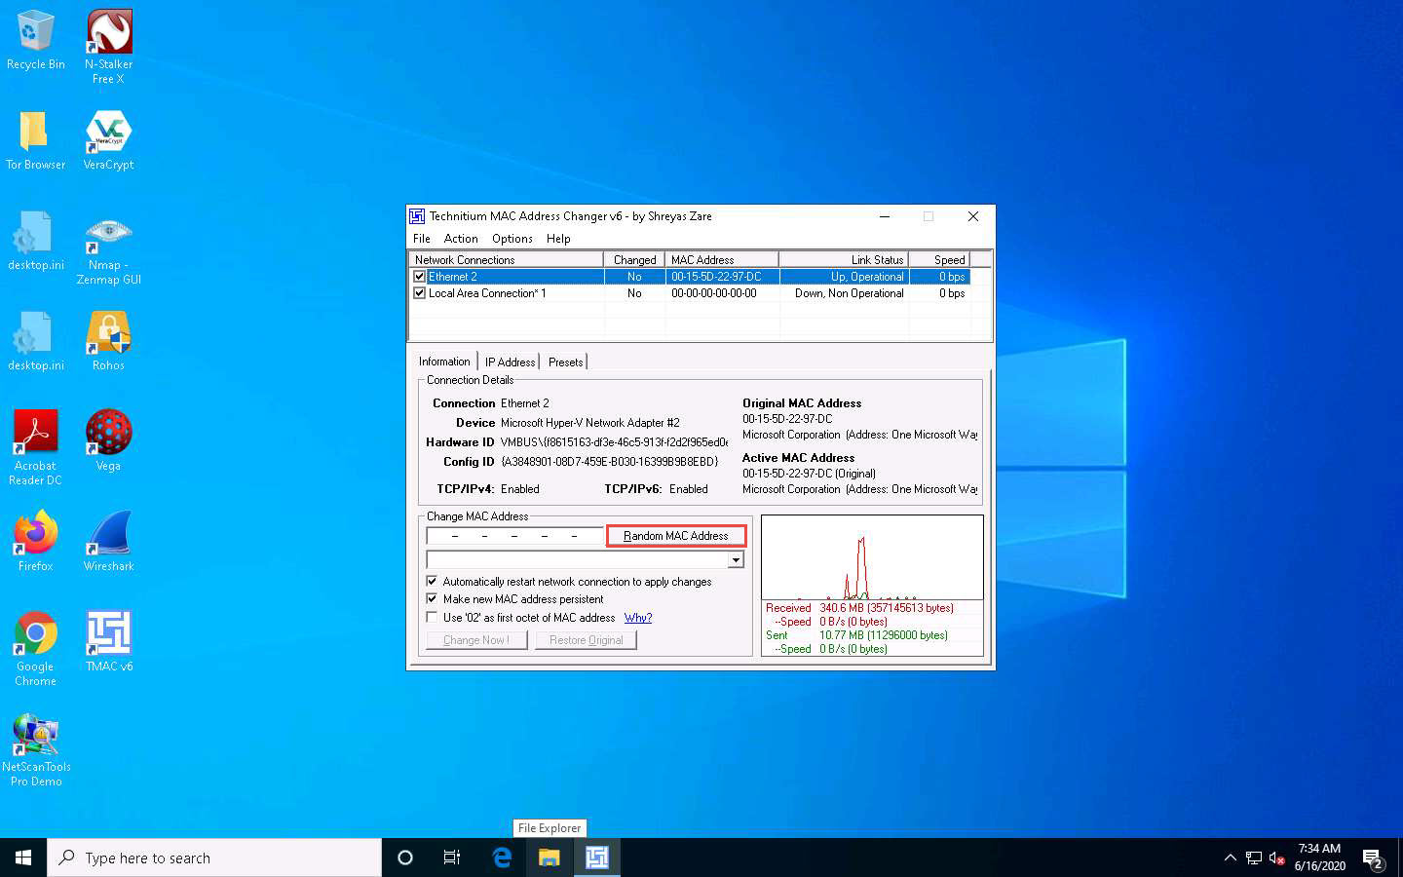
Task: Toggle automatically restart network connection option
Action: point(433,582)
